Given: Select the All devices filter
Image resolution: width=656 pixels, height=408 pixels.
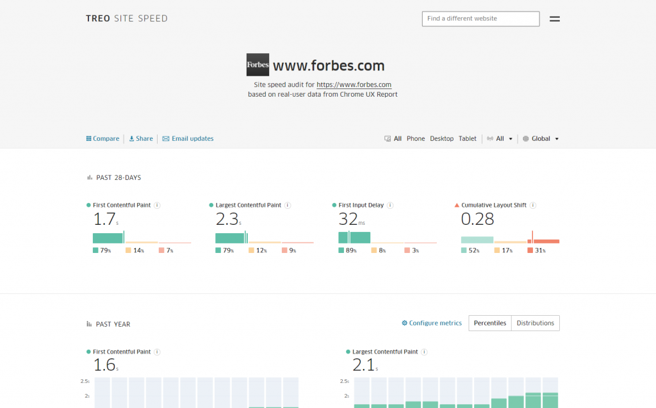Looking at the screenshot, I should (397, 138).
